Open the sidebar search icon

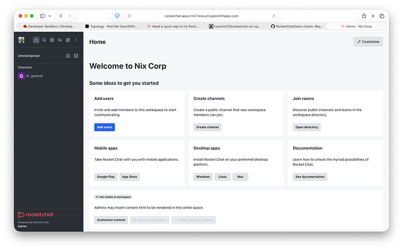(44, 40)
